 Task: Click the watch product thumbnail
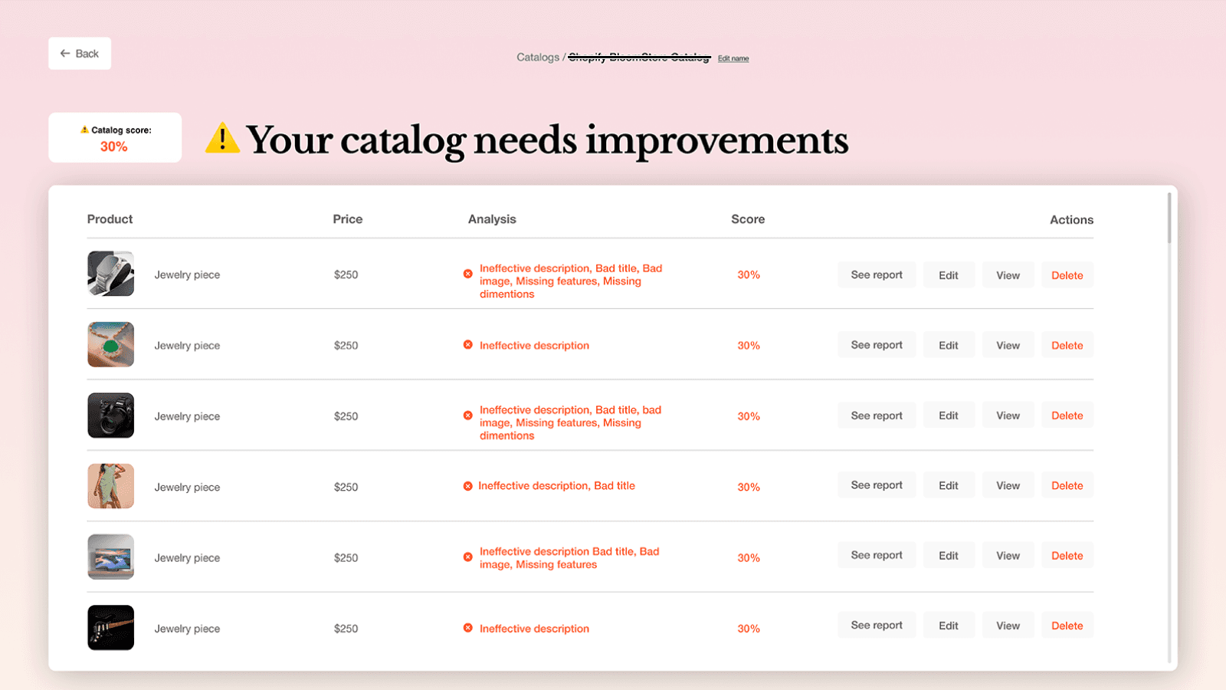pyautogui.click(x=110, y=274)
